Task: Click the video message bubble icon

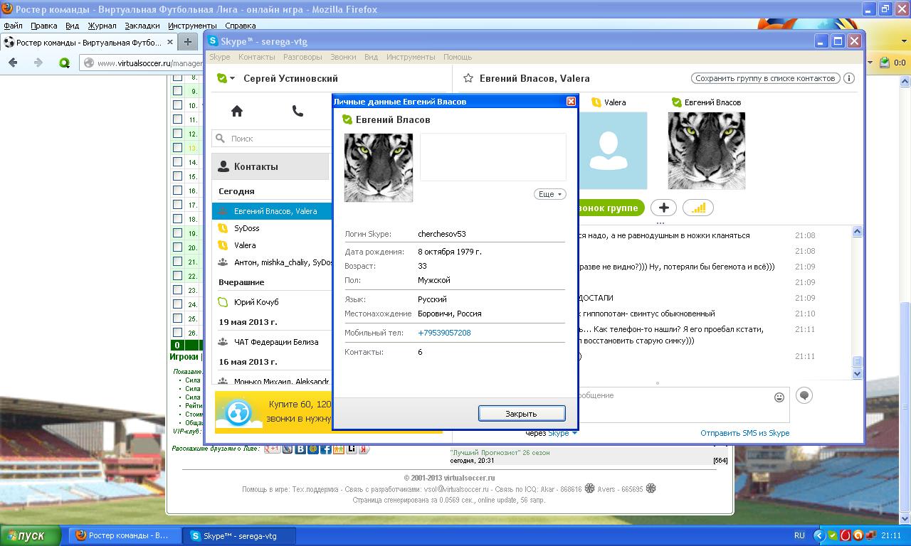Action: point(804,395)
